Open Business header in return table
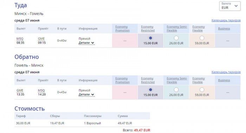 [x=224, y=80]
